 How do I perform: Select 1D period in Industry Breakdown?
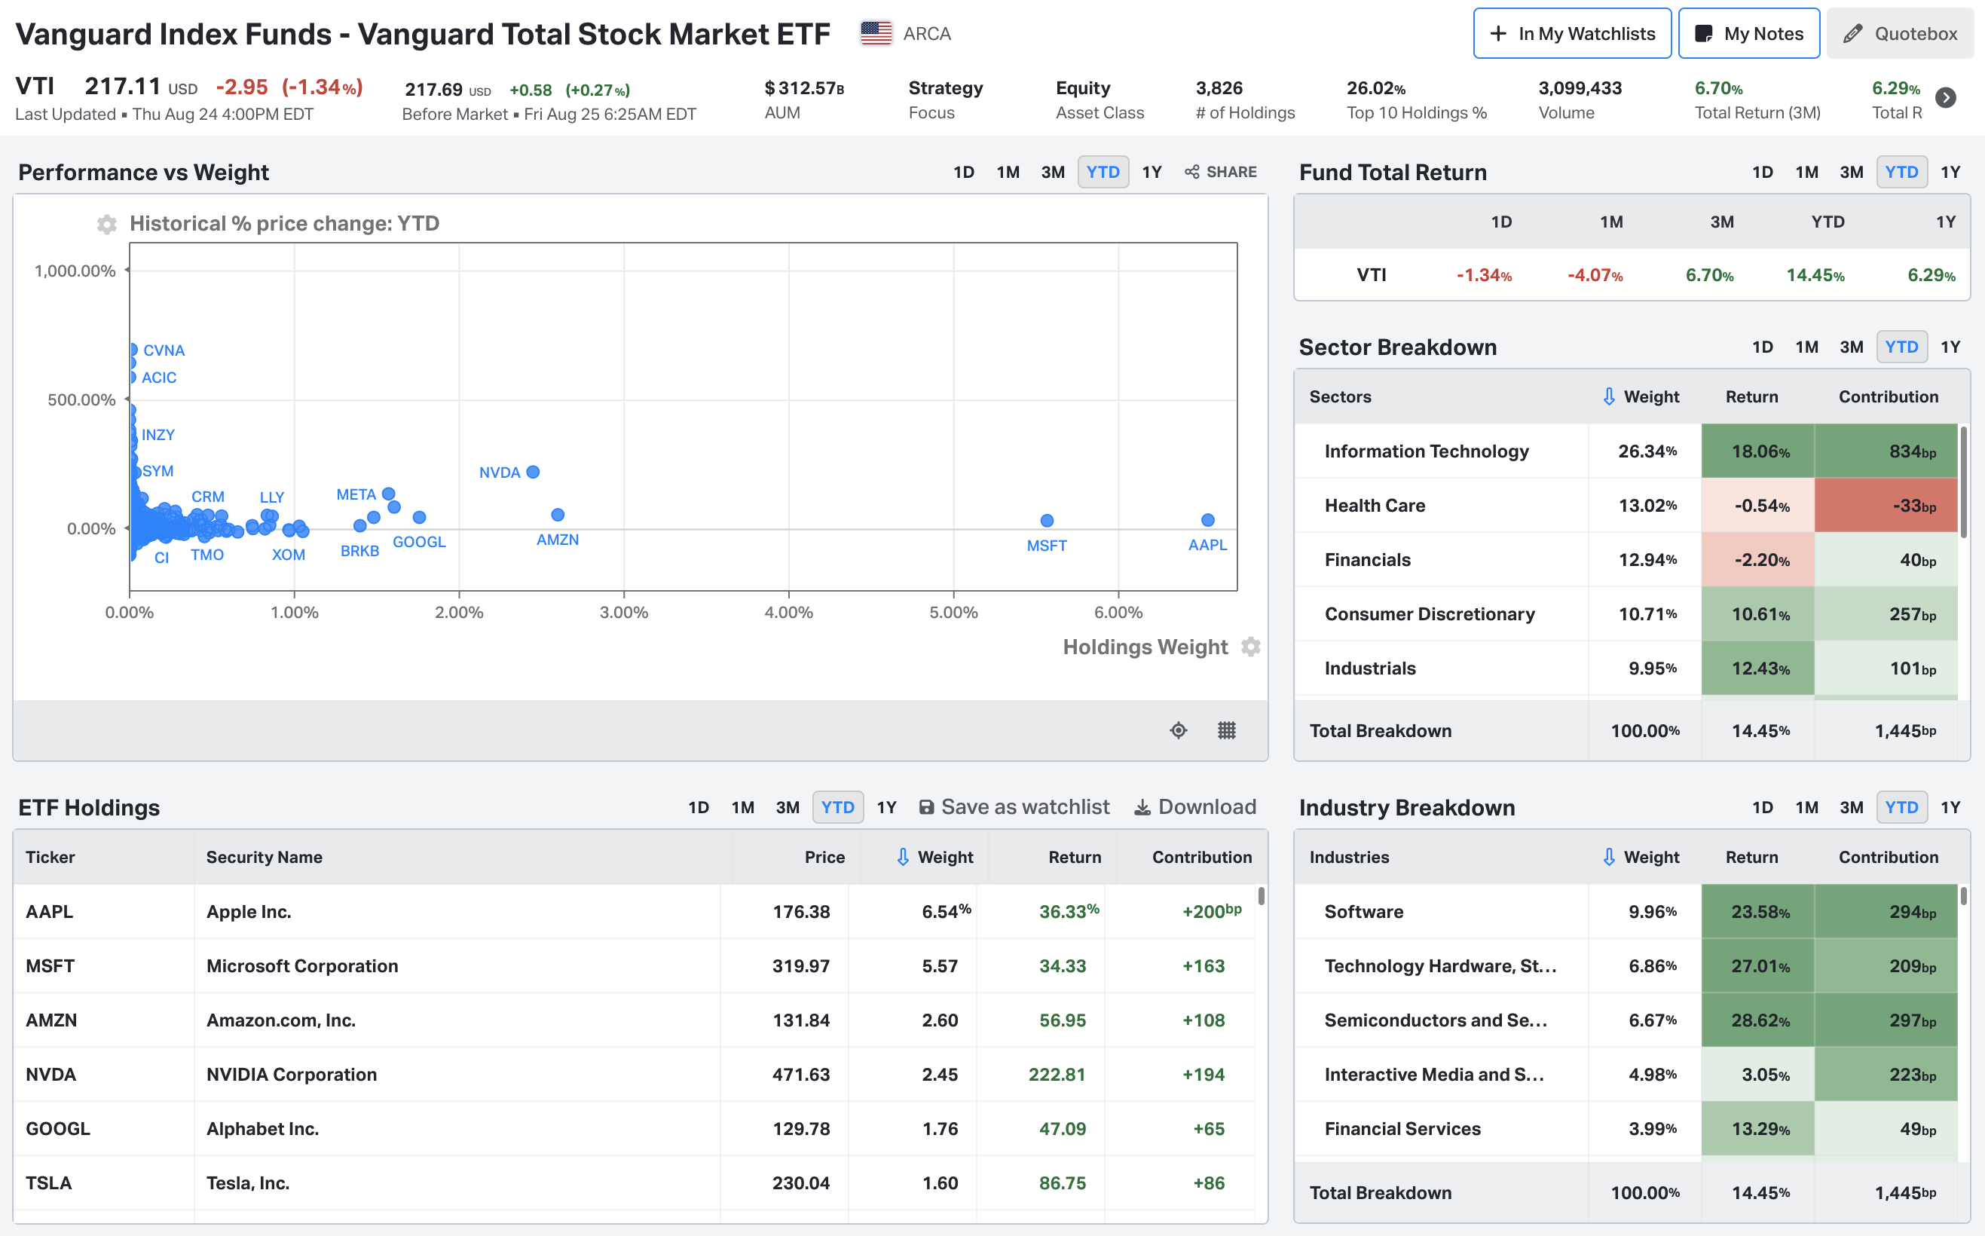coord(1763,808)
